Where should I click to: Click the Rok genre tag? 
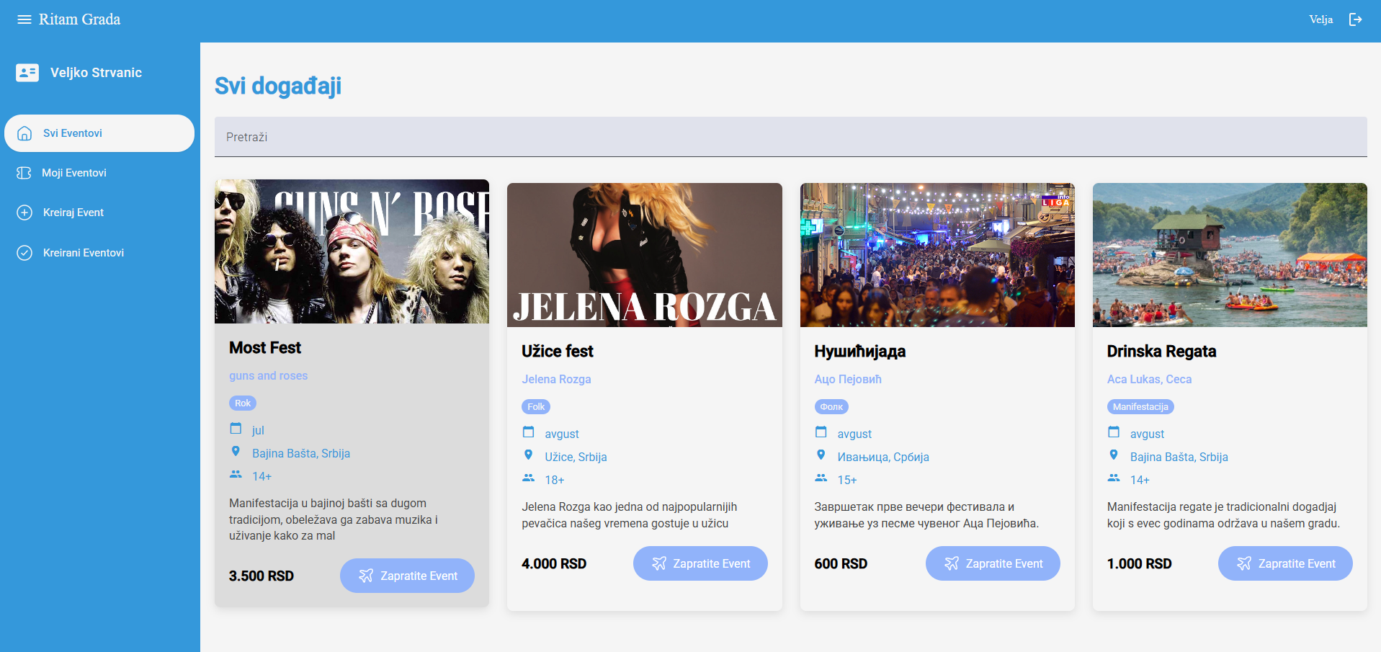243,403
